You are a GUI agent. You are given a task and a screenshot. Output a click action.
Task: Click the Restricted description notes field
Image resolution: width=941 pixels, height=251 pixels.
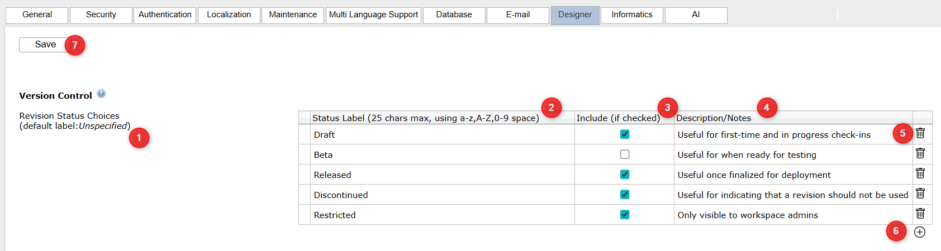tap(793, 215)
